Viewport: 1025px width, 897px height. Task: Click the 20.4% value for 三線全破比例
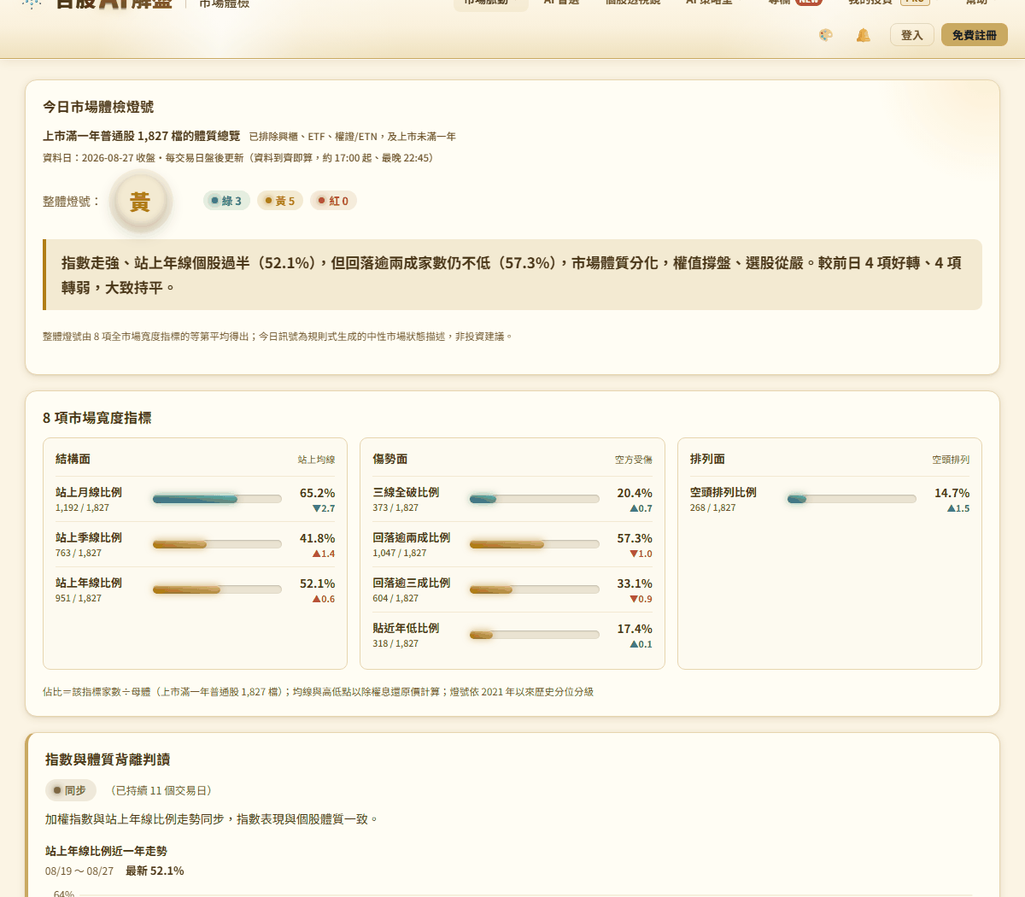(x=635, y=493)
